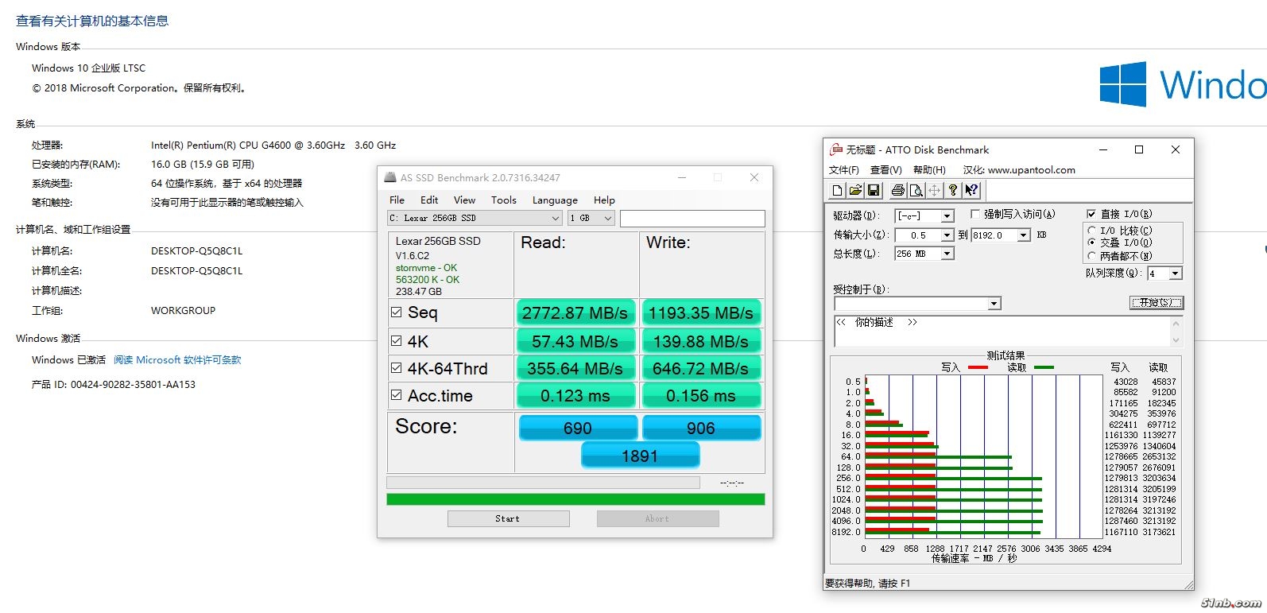The image size is (1267, 613).
Task: Open the 队列深度 queue depth dropdown
Action: (x=1164, y=274)
